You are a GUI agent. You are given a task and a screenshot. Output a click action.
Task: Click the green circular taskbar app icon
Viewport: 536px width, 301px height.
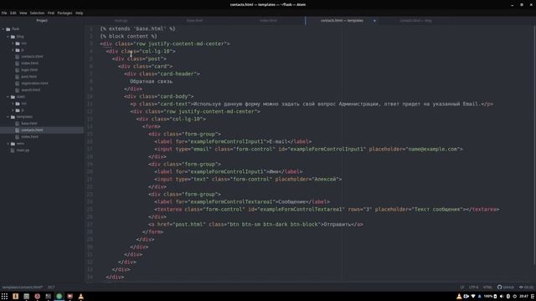pos(59,297)
